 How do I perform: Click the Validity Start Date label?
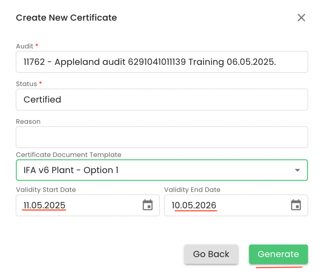(46, 190)
